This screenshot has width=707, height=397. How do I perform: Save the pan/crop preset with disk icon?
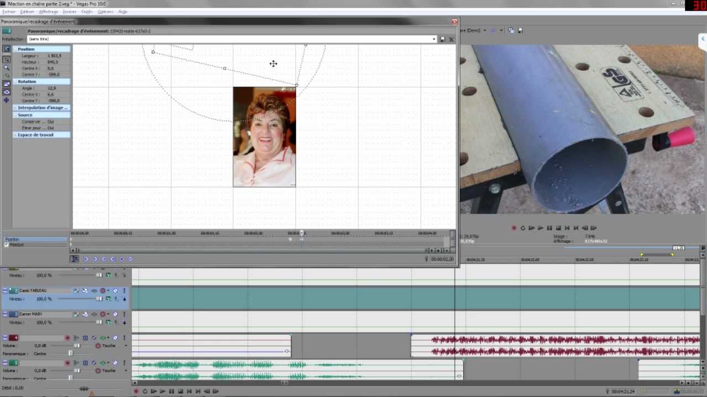(x=442, y=39)
